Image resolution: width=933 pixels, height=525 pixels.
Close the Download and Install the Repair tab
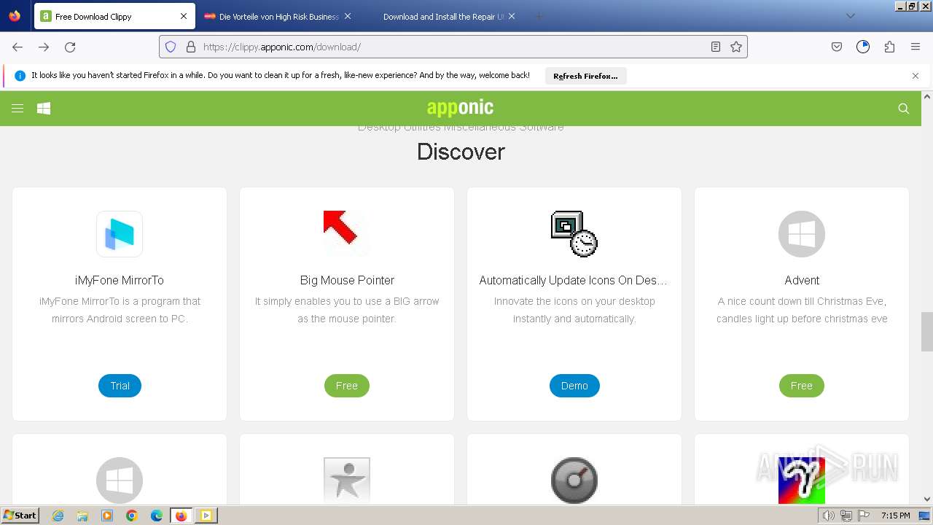512,16
